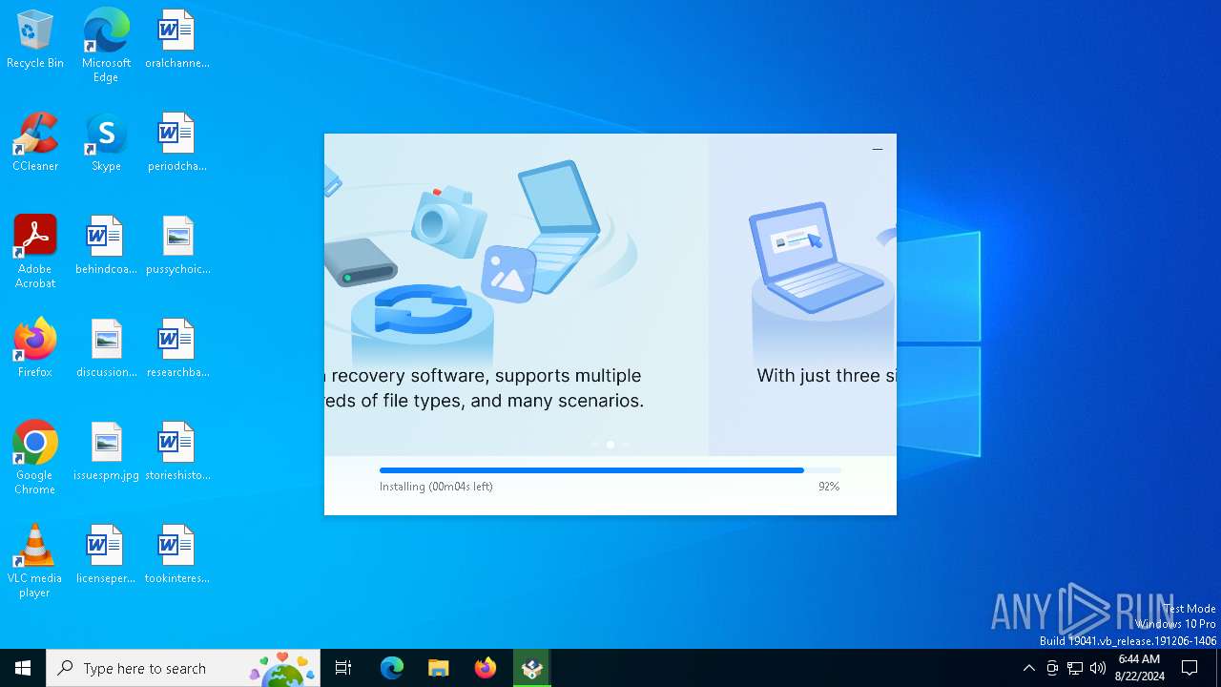
Task: Select the researchba... Word document
Action: tap(177, 349)
